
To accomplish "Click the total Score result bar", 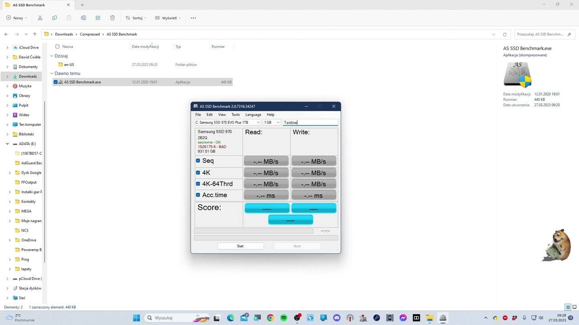I will [290, 220].
